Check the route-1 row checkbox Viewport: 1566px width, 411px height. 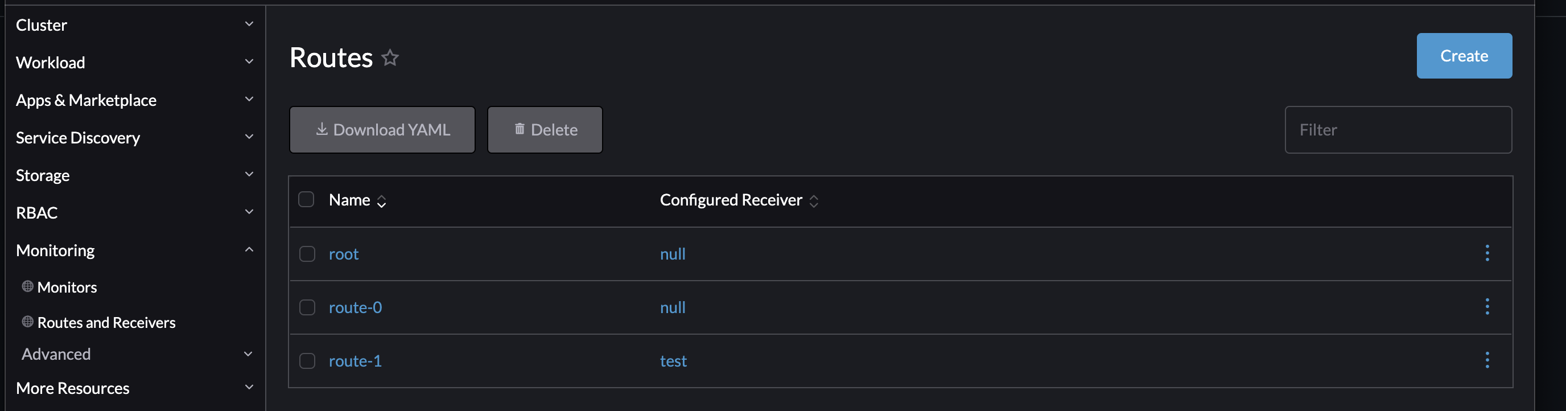[x=306, y=360]
